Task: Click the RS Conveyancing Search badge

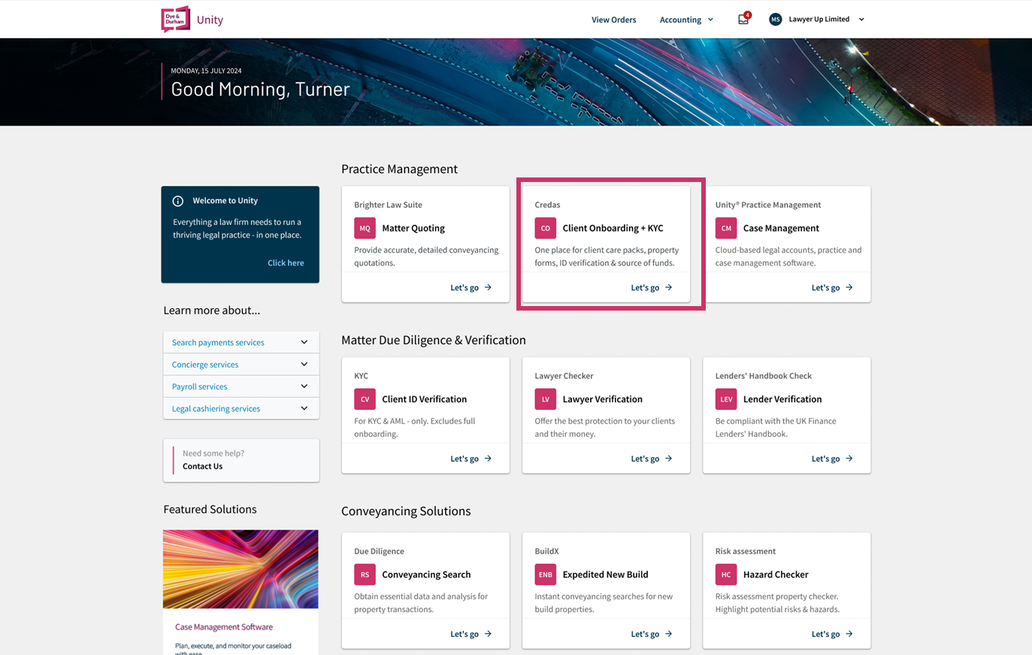Action: pyautogui.click(x=365, y=575)
